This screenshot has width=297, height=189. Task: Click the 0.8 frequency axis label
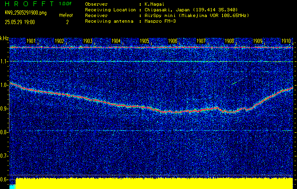tap(4, 132)
